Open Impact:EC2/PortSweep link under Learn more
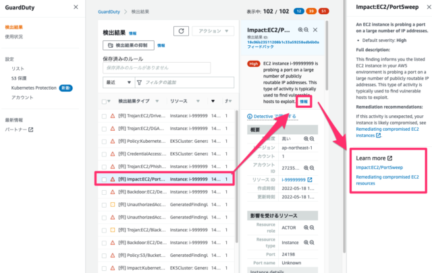Viewport: 432px width, 273px height. click(x=379, y=167)
